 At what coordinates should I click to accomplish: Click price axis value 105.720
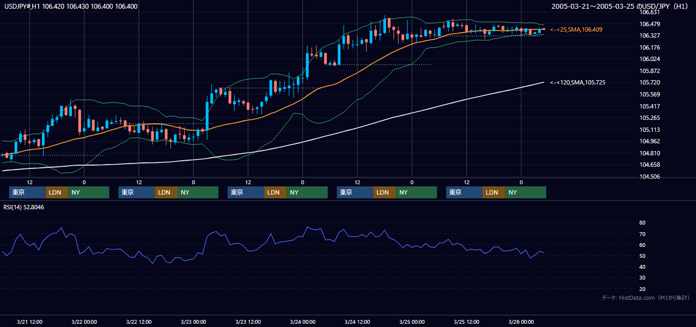(650, 82)
